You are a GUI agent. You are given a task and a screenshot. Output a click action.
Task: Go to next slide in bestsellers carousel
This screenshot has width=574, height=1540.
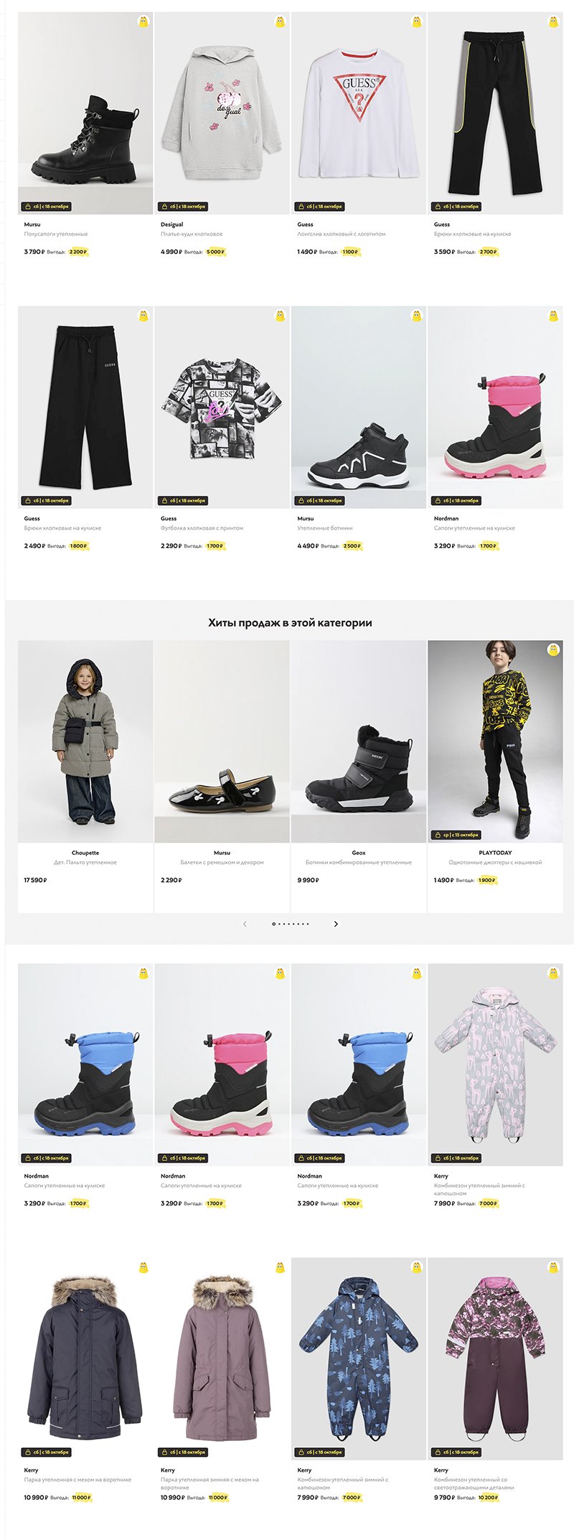coord(336,924)
